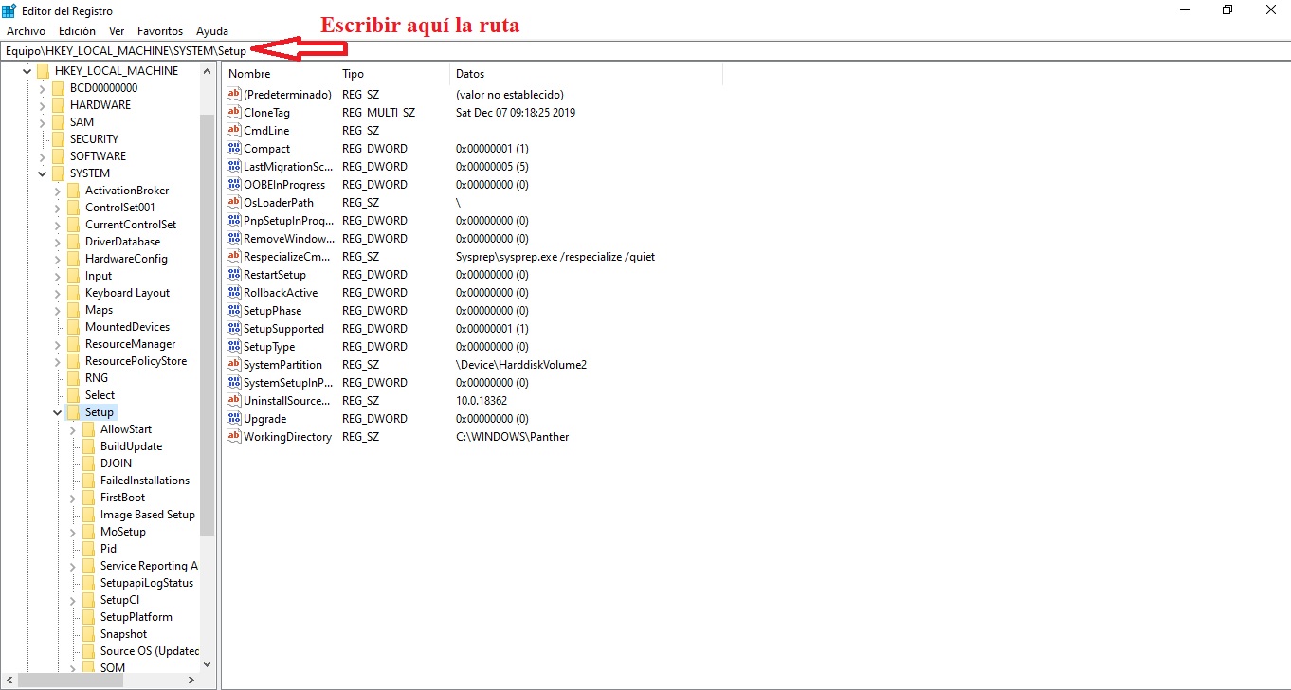Expand the ControlSet001 key

(x=58, y=208)
